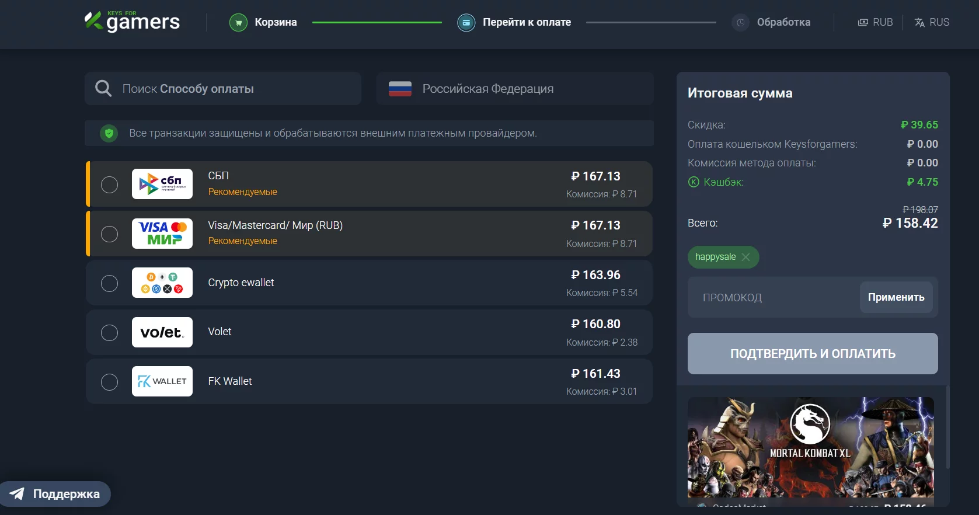Open the Russian Federation country dropdown
This screenshot has width=979, height=515.
pos(514,89)
